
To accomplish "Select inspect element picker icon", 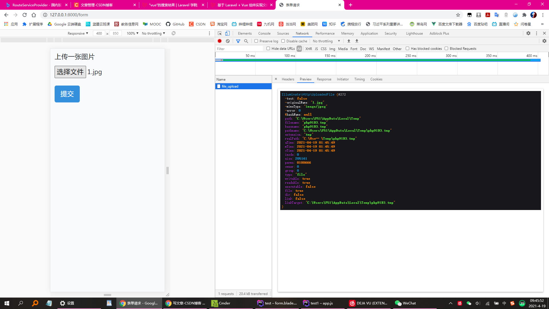I will tap(220, 33).
